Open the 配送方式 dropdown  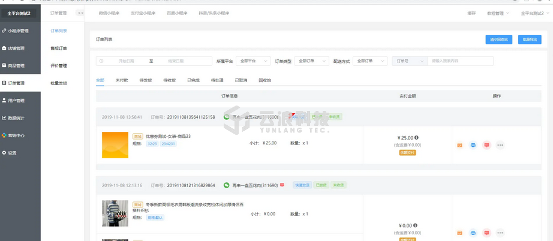(x=369, y=61)
